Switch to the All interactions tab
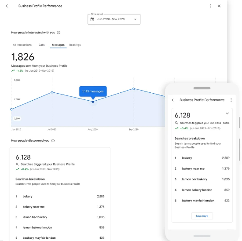Image resolution: width=242 pixels, height=241 pixels. point(22,45)
